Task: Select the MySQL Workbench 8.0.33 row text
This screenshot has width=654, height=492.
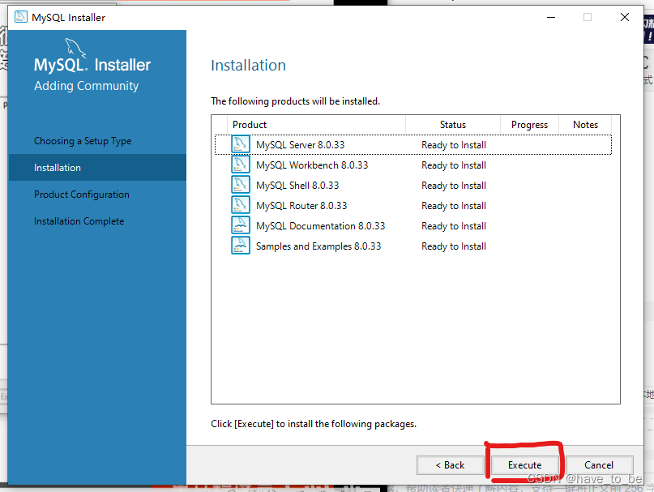Action: point(312,165)
